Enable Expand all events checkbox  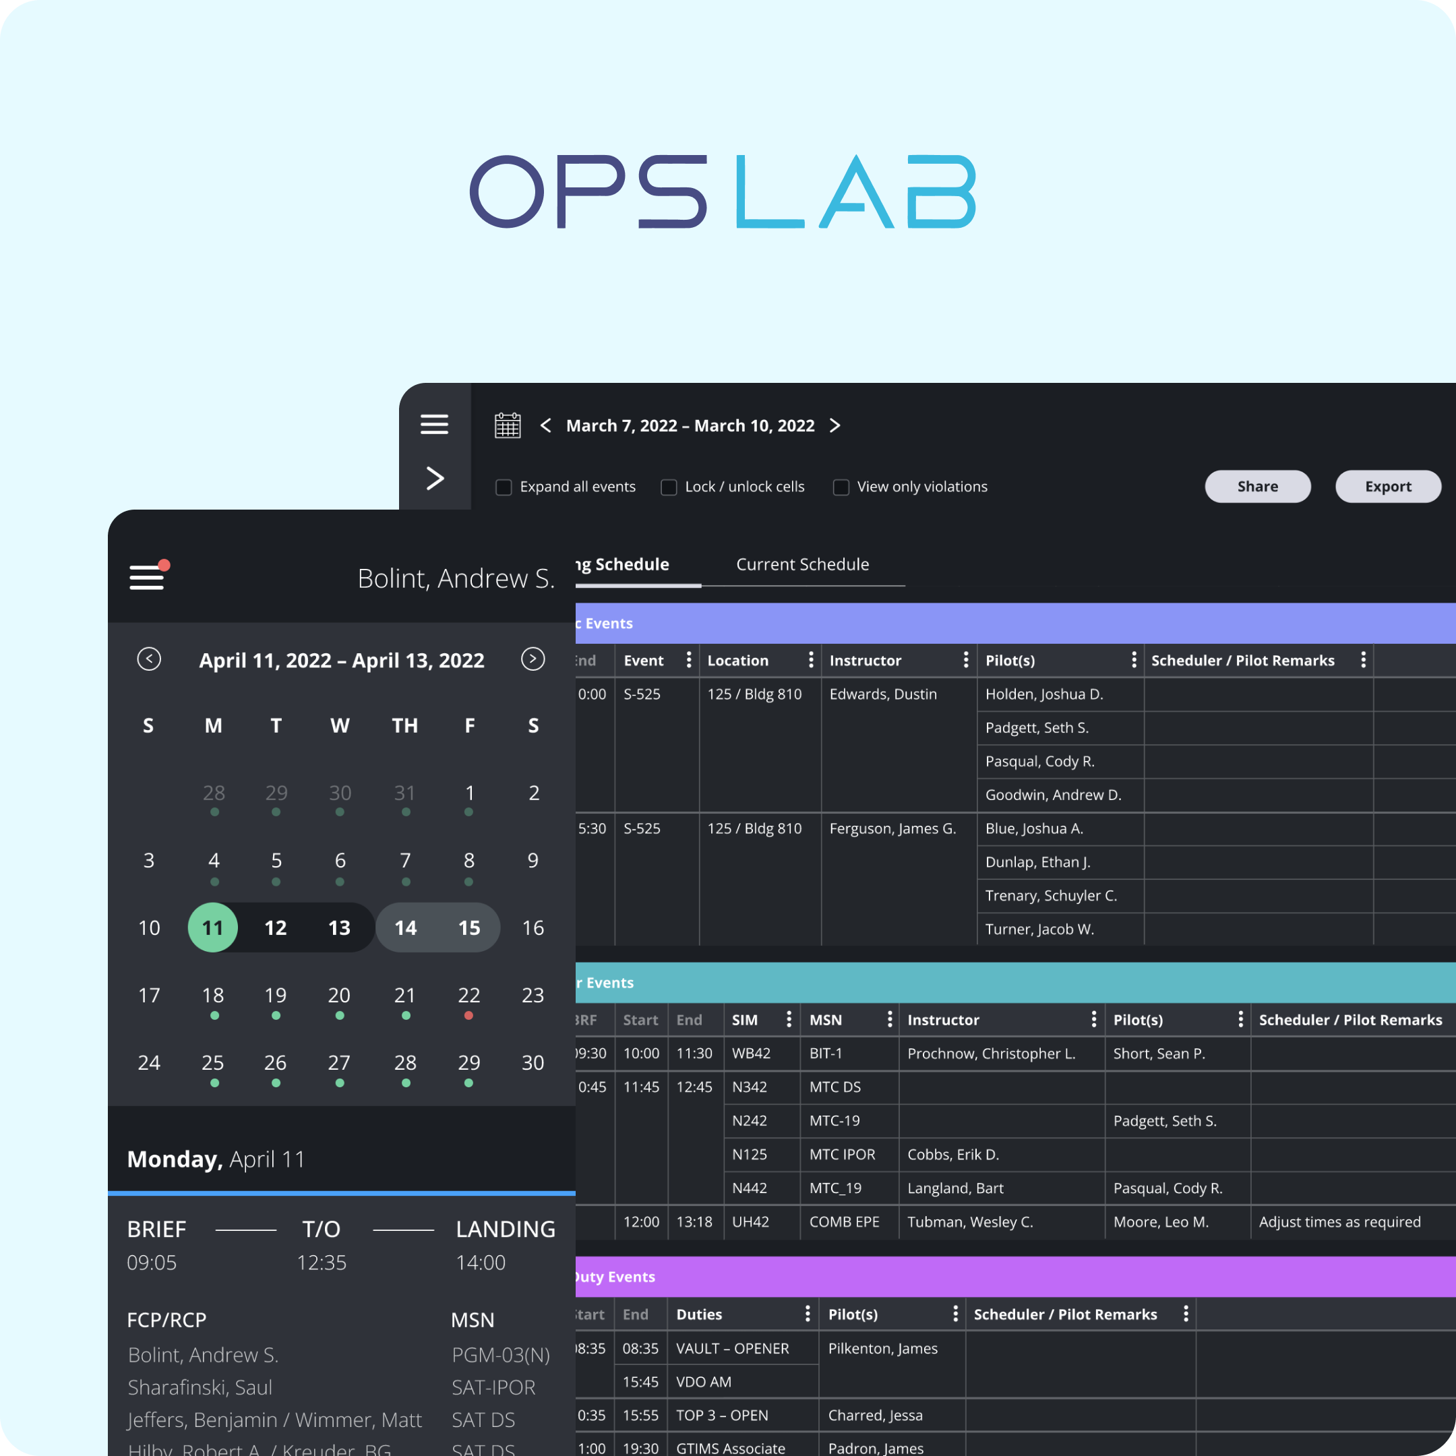504,487
